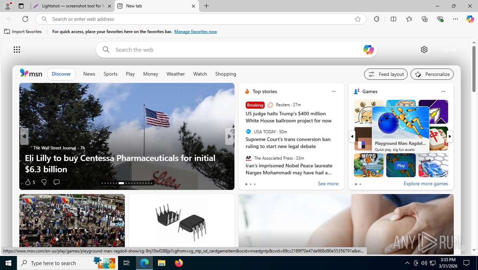Open Supreme Court trans conversion ban story

pyautogui.click(x=288, y=143)
